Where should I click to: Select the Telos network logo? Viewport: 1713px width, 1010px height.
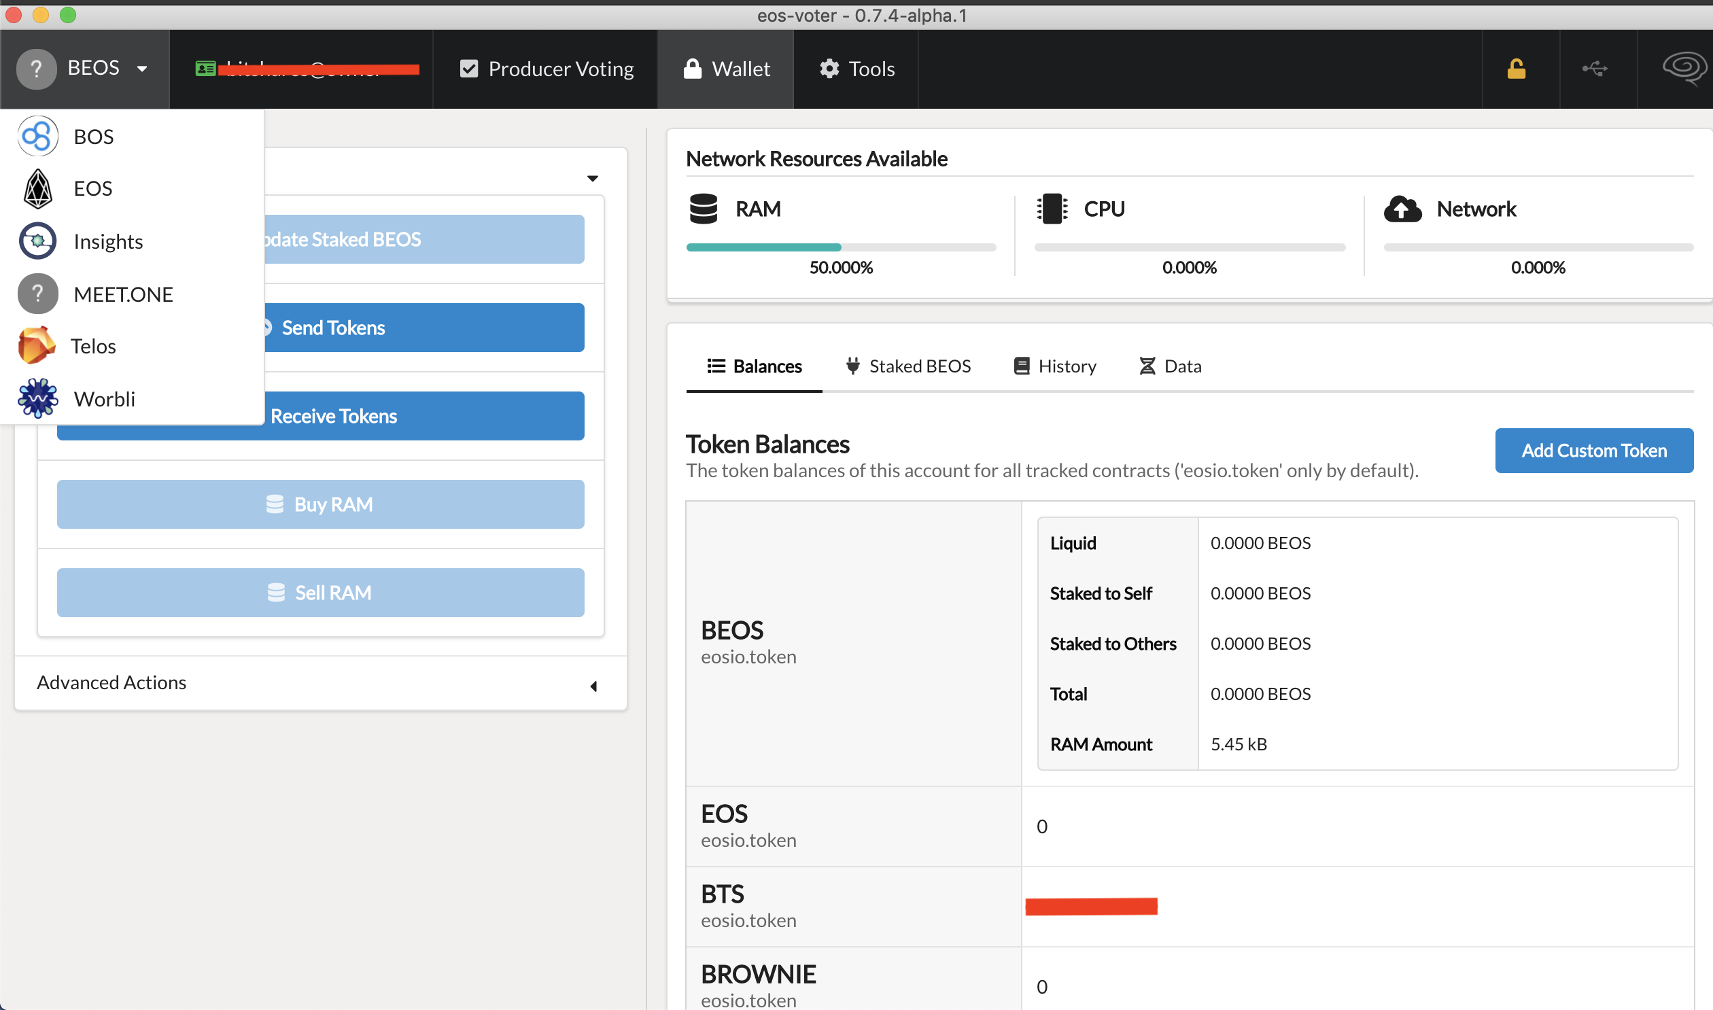[36, 346]
